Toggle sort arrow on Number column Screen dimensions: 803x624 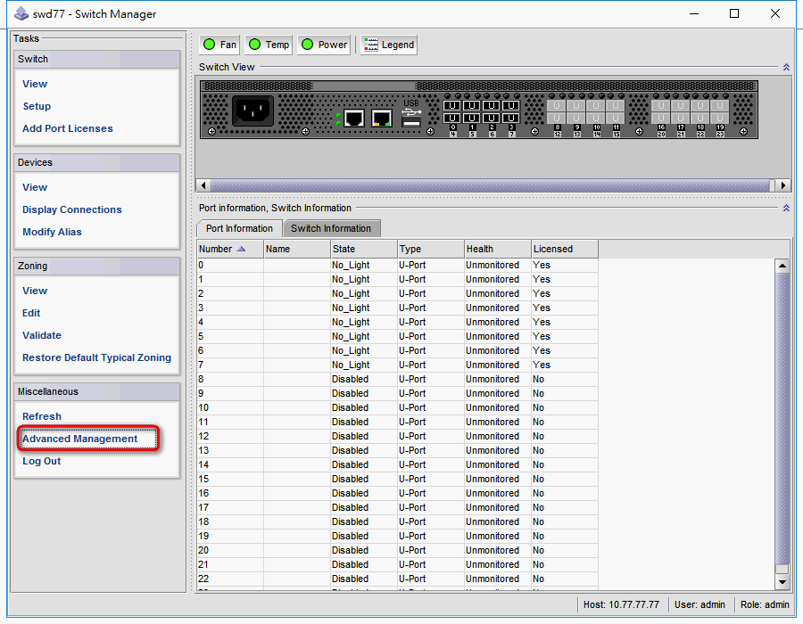tap(241, 249)
